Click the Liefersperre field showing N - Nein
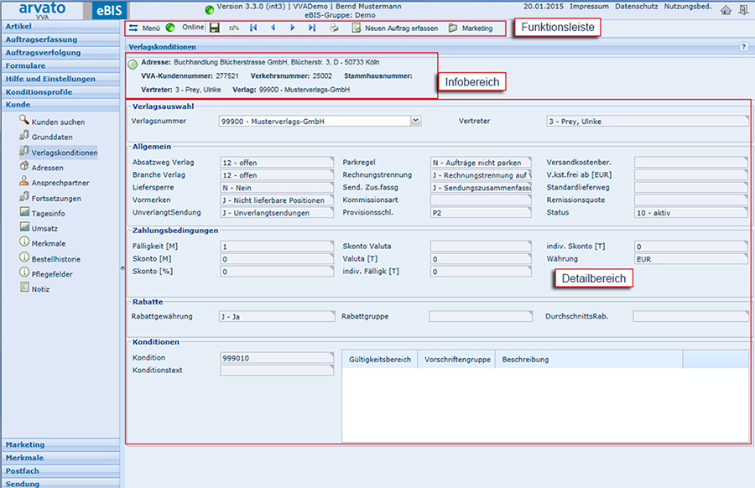Viewport: 755px width, 488px height. point(276,188)
